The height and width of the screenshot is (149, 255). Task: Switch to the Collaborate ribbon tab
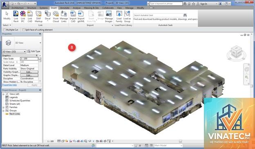(x=108, y=8)
